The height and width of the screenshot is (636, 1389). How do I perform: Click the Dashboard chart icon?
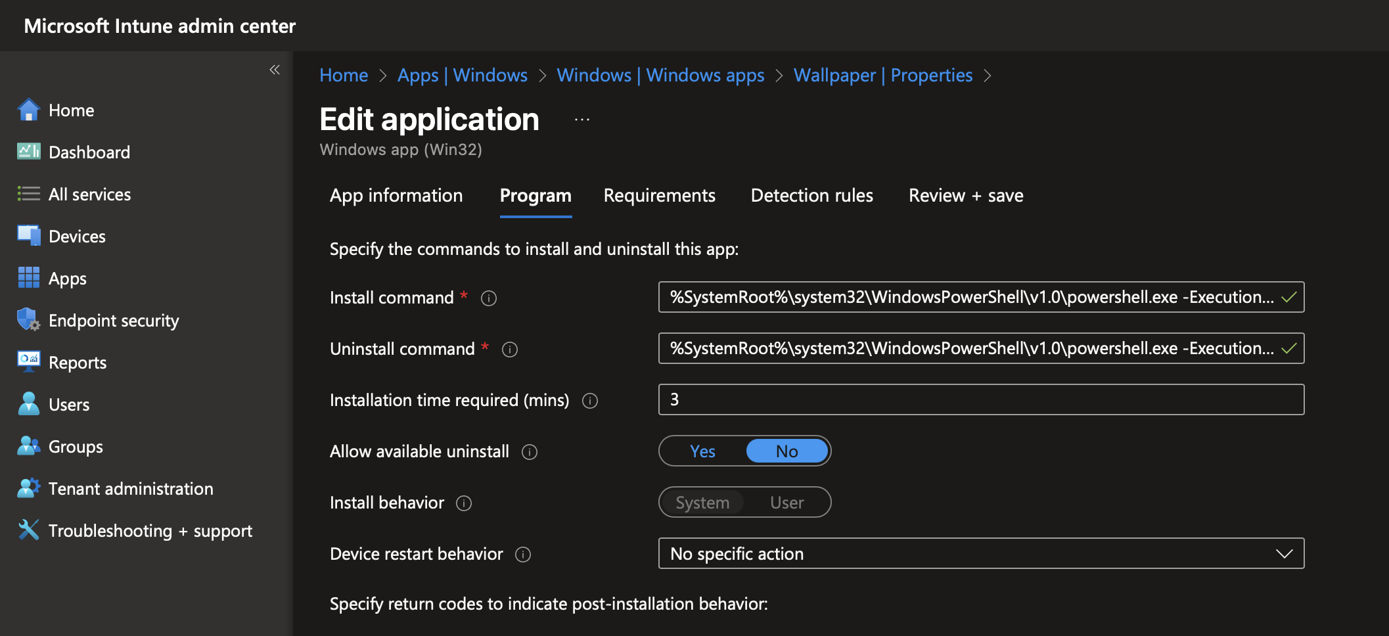tap(28, 152)
